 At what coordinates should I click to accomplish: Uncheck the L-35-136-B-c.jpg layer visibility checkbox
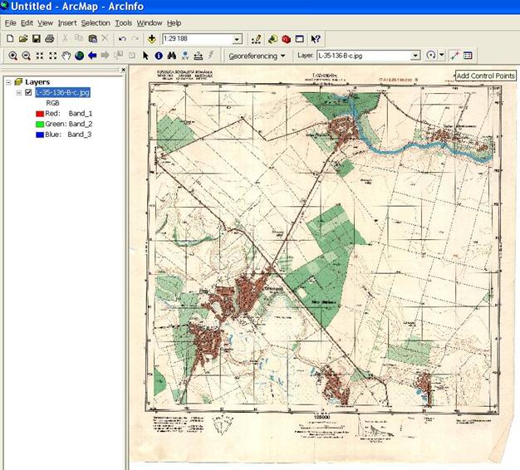[x=28, y=92]
